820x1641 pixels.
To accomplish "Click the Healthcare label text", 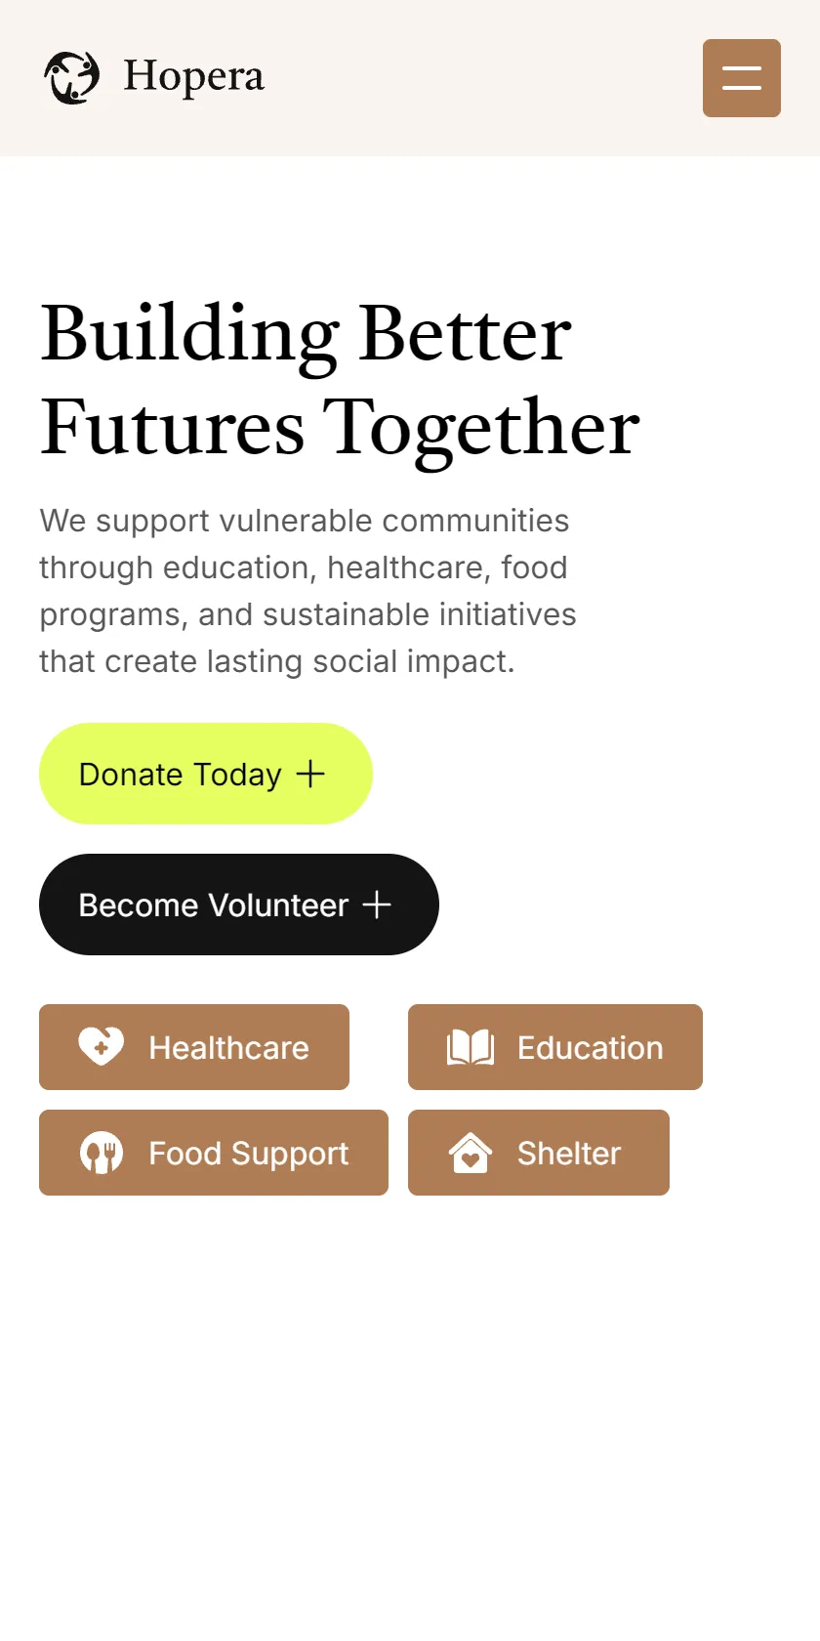I will [228, 1048].
